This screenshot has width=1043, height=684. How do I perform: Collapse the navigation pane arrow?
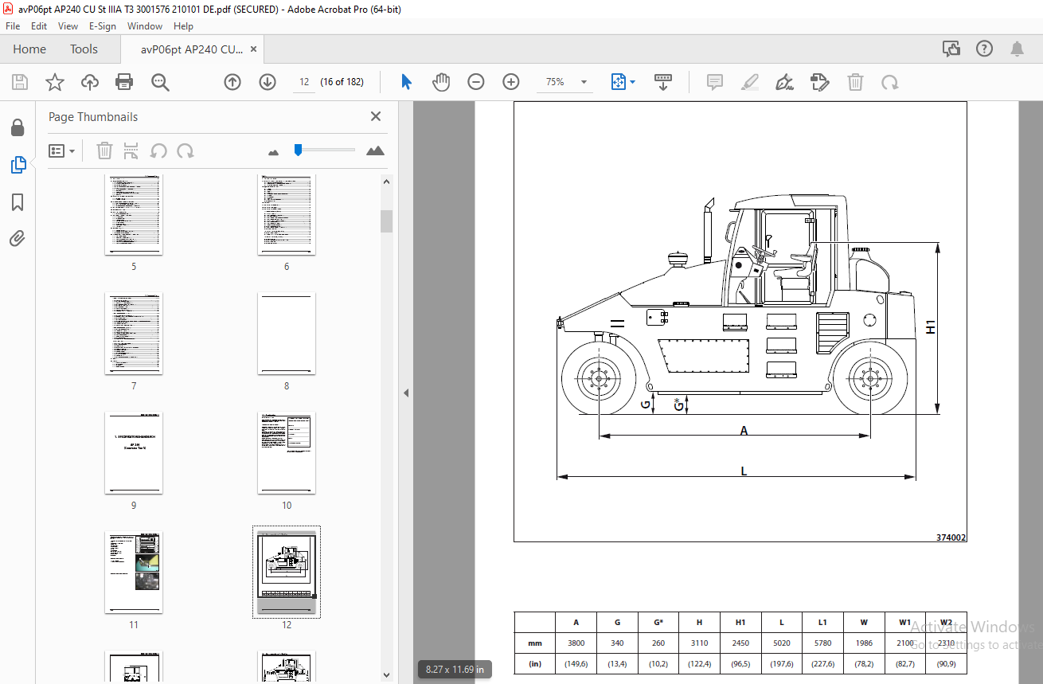click(405, 393)
